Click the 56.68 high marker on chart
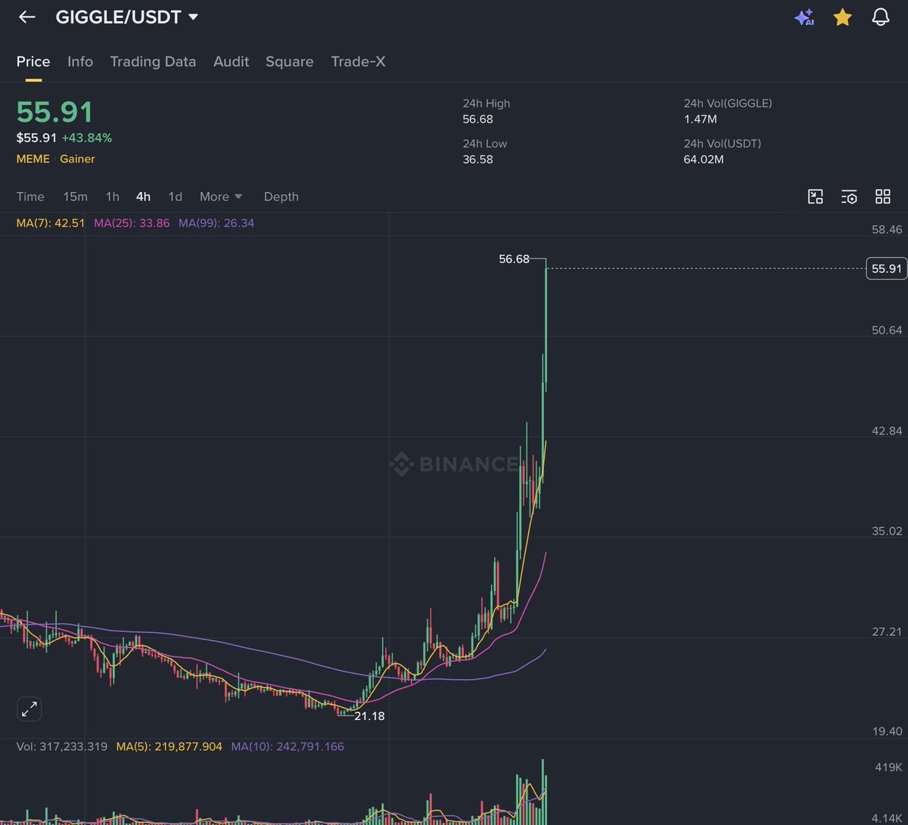 [514, 259]
